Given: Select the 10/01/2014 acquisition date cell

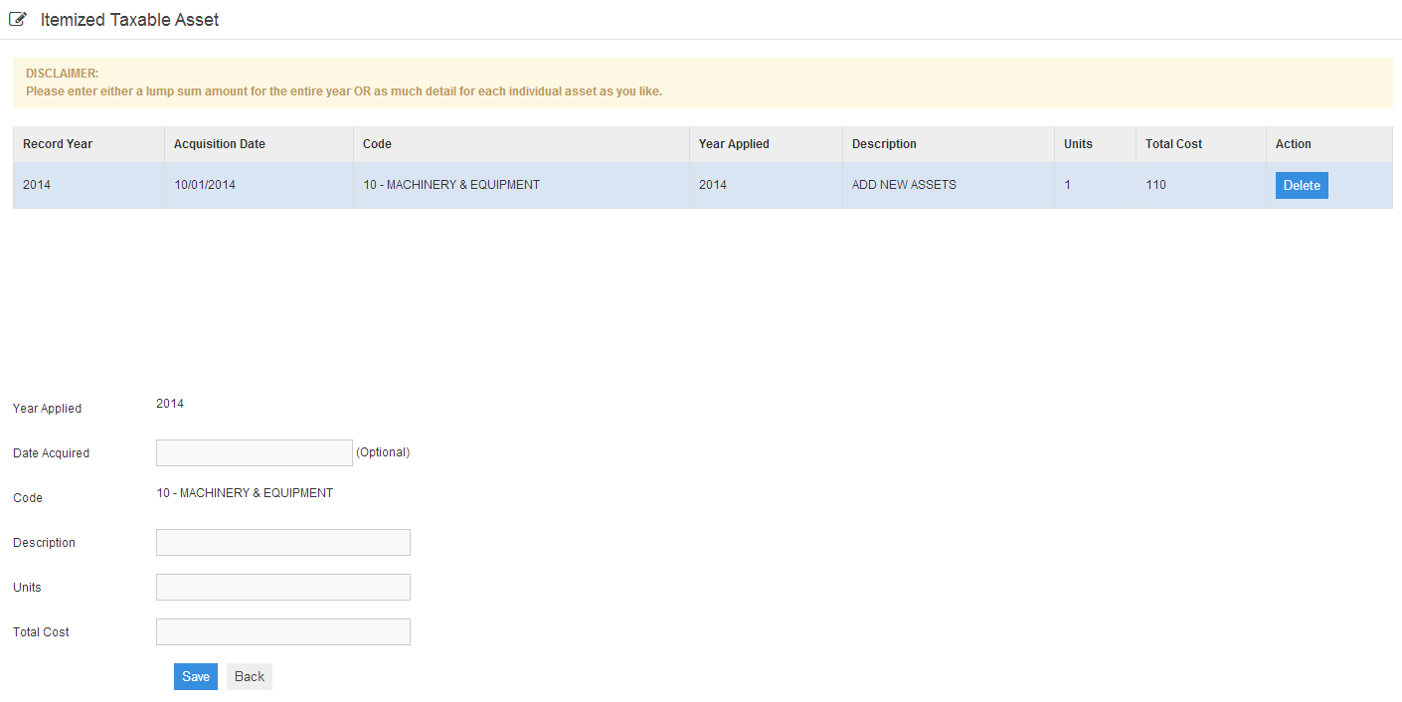Looking at the screenshot, I should click(259, 185).
